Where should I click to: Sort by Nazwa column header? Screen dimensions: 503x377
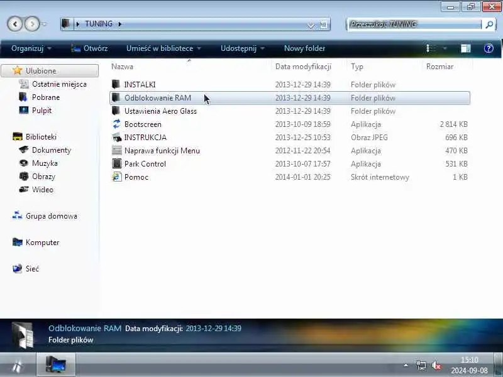point(122,67)
